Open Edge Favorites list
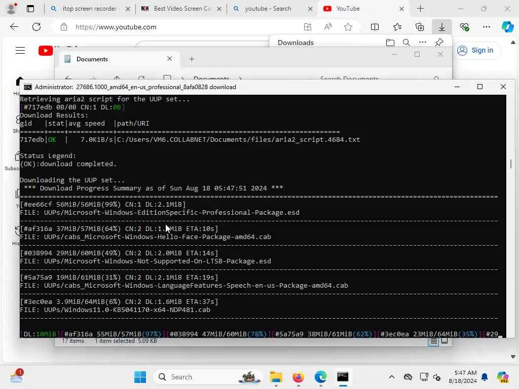This screenshot has width=519, height=389. 397,27
